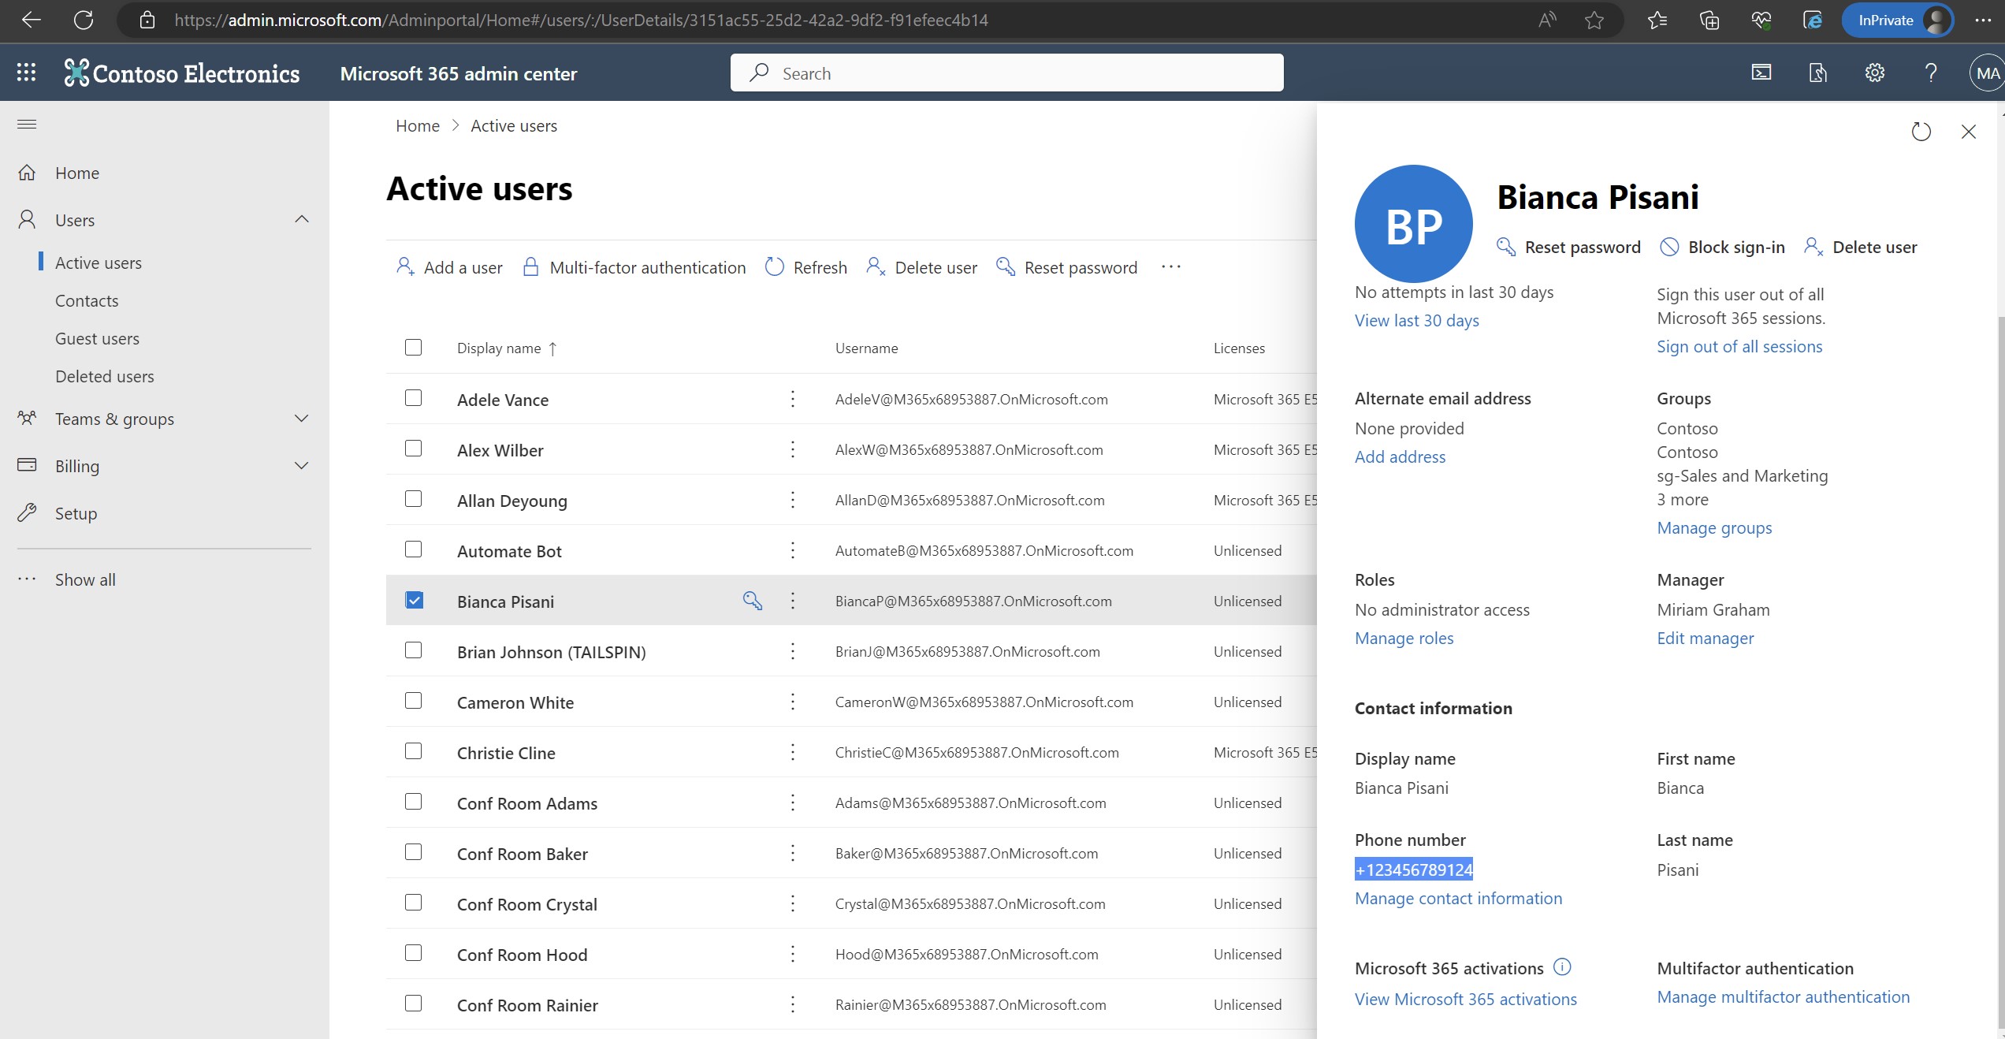The height and width of the screenshot is (1039, 2005).
Task: Check the Alex Wilber checkbox
Action: [413, 449]
